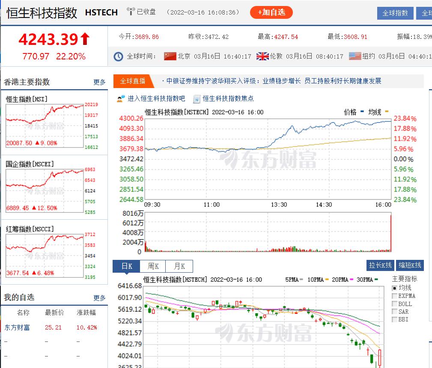Select the 日K tab
This screenshot has height=368, width=432.
coord(126,266)
